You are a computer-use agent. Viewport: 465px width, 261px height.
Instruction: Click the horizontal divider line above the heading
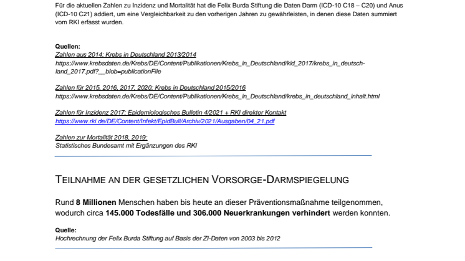pos(213,155)
